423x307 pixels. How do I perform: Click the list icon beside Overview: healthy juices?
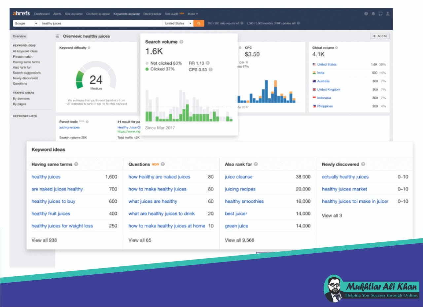(x=58, y=36)
